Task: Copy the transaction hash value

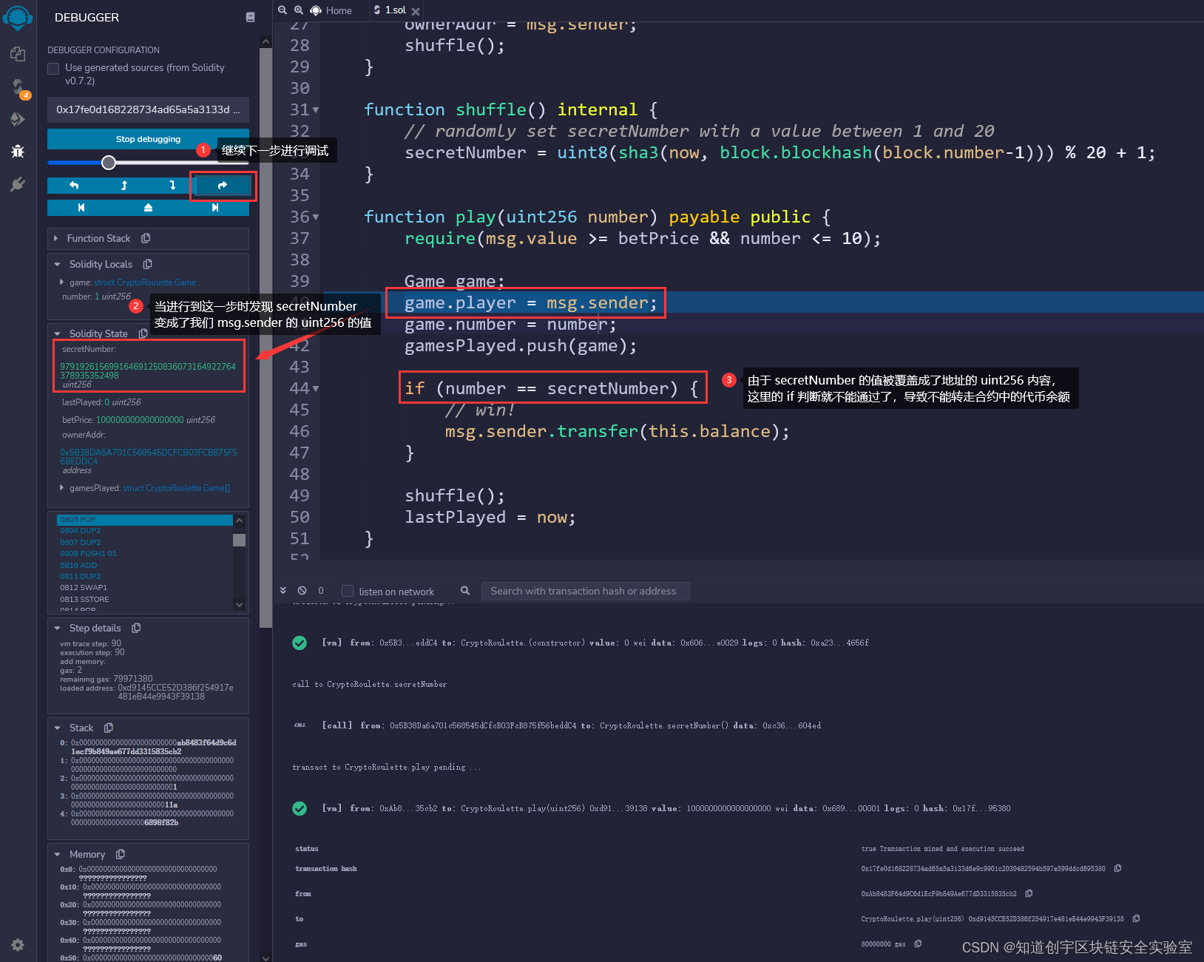Action: pyautogui.click(x=1117, y=868)
